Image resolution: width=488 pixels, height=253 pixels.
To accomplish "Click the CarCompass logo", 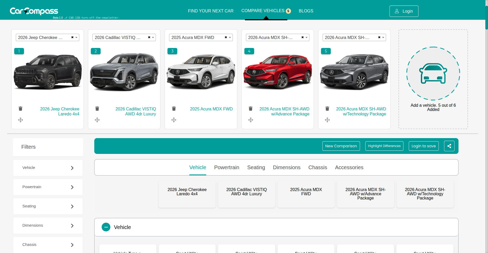I will [34, 11].
